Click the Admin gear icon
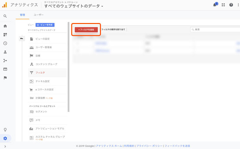 pos(5,138)
